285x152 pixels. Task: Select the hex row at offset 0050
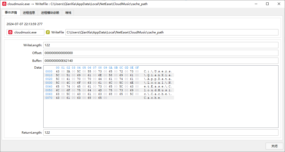109,90
